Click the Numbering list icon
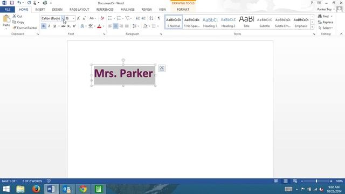Viewport: 345px width, 194px height. (119, 18)
